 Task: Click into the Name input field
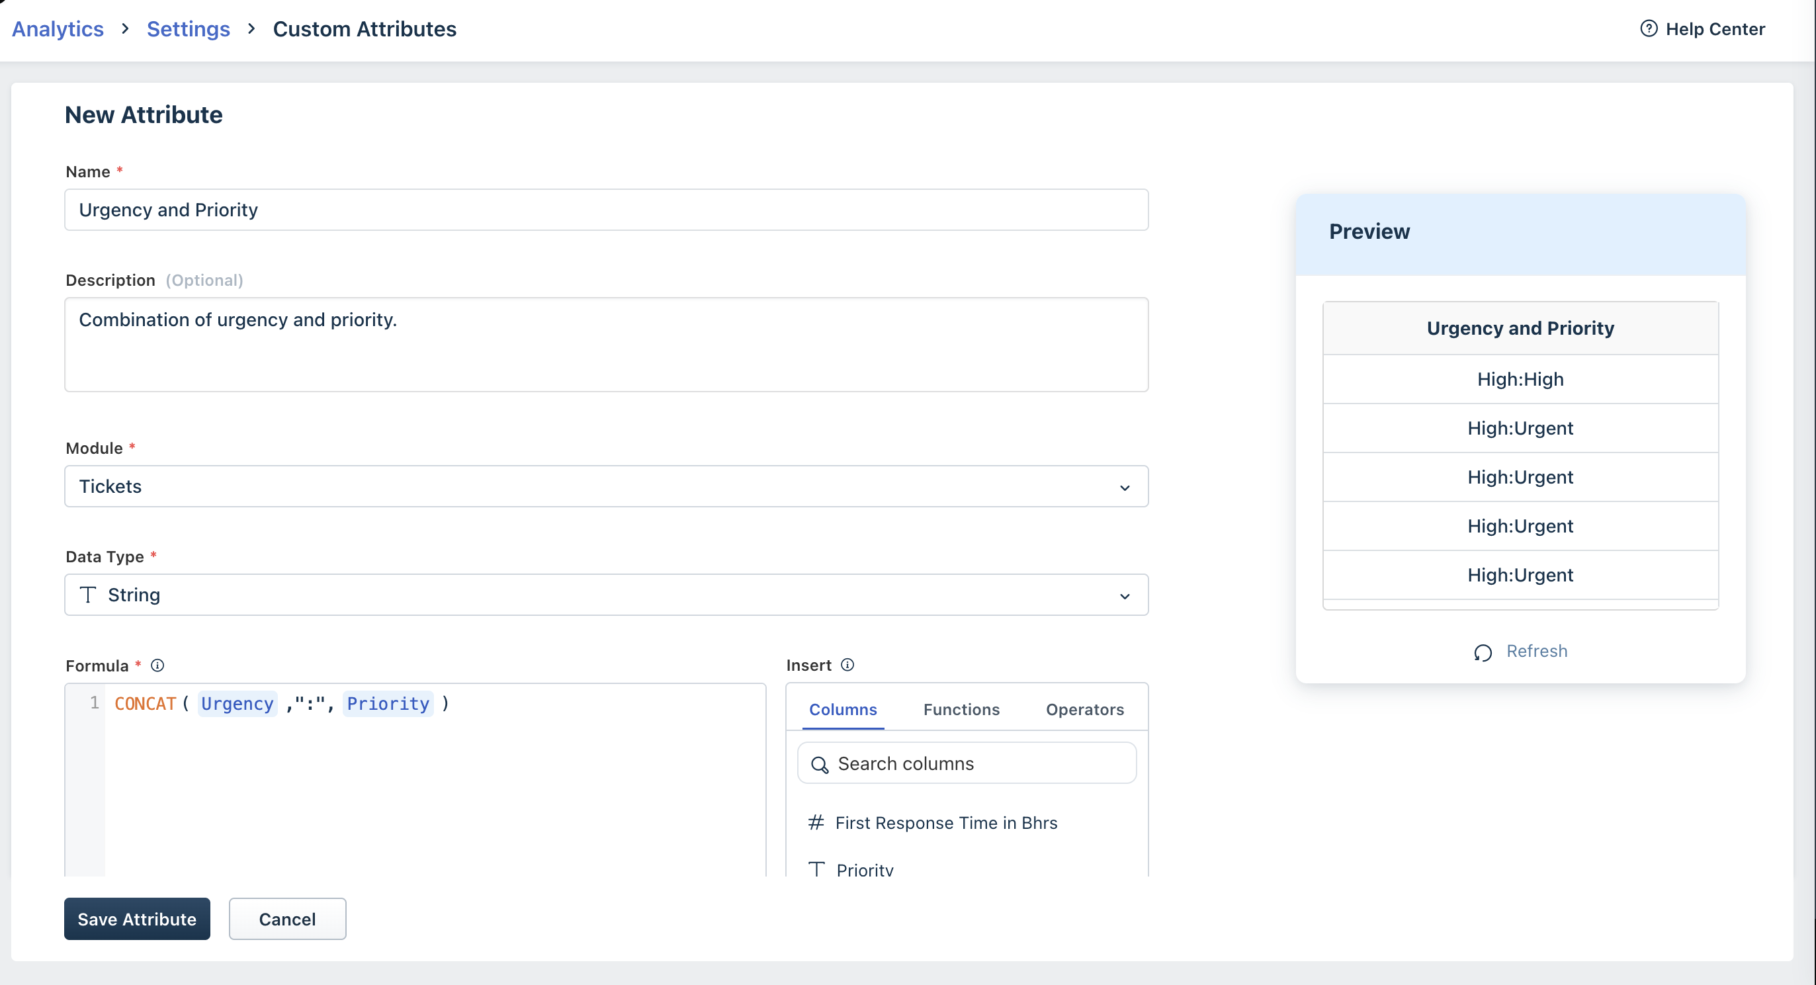(606, 210)
